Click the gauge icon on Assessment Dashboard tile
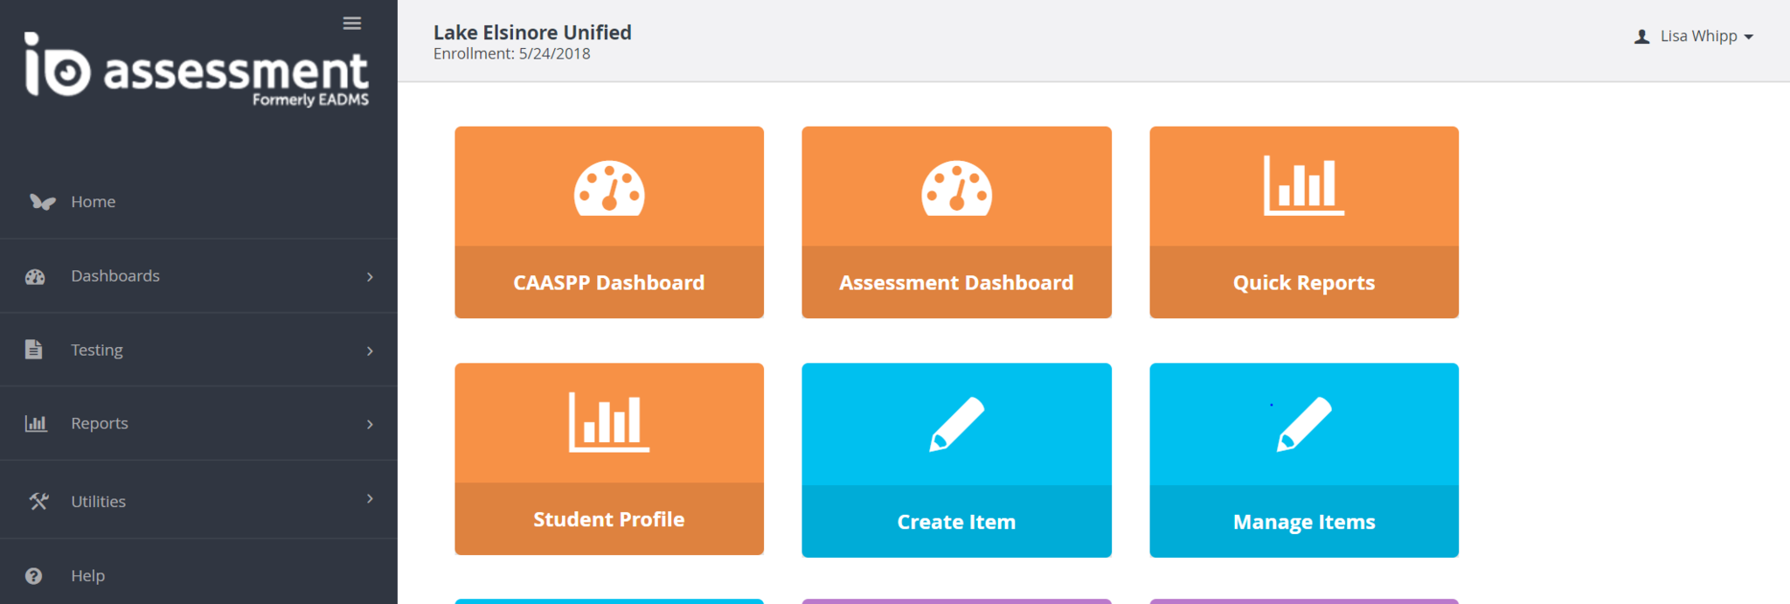This screenshot has height=604, width=1790. pyautogui.click(x=956, y=188)
